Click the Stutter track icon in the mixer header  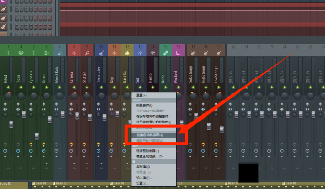(x=87, y=53)
